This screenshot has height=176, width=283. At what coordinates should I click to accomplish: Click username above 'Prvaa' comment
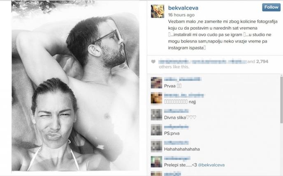point(182,79)
